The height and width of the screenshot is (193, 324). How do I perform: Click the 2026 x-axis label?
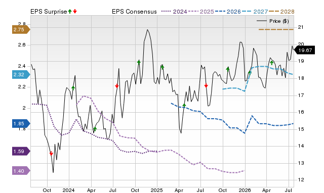tap(245, 190)
